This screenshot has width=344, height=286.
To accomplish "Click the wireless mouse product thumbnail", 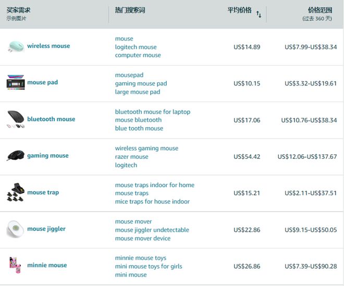I will click(15, 46).
